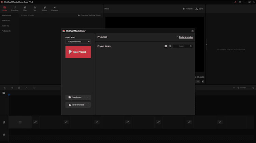Click the red New Project button

(78, 52)
